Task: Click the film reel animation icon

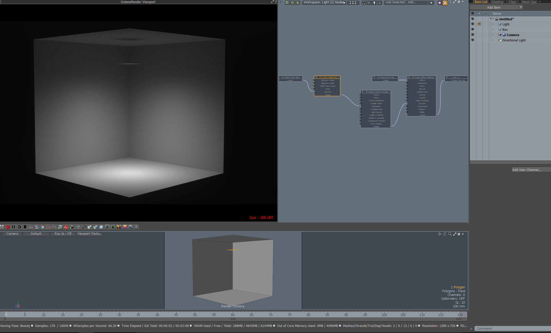Action: coord(130,227)
